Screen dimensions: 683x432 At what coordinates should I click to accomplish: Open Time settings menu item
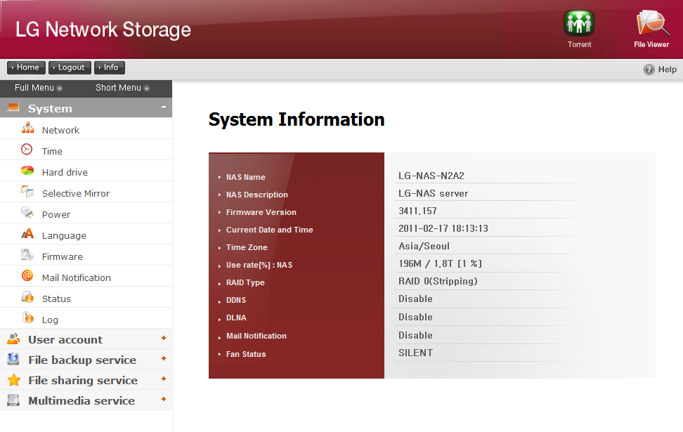point(52,152)
